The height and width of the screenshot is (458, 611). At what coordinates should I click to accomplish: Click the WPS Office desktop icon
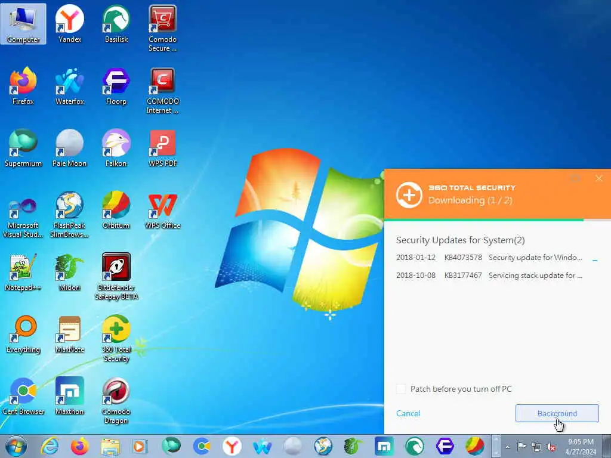point(162,211)
